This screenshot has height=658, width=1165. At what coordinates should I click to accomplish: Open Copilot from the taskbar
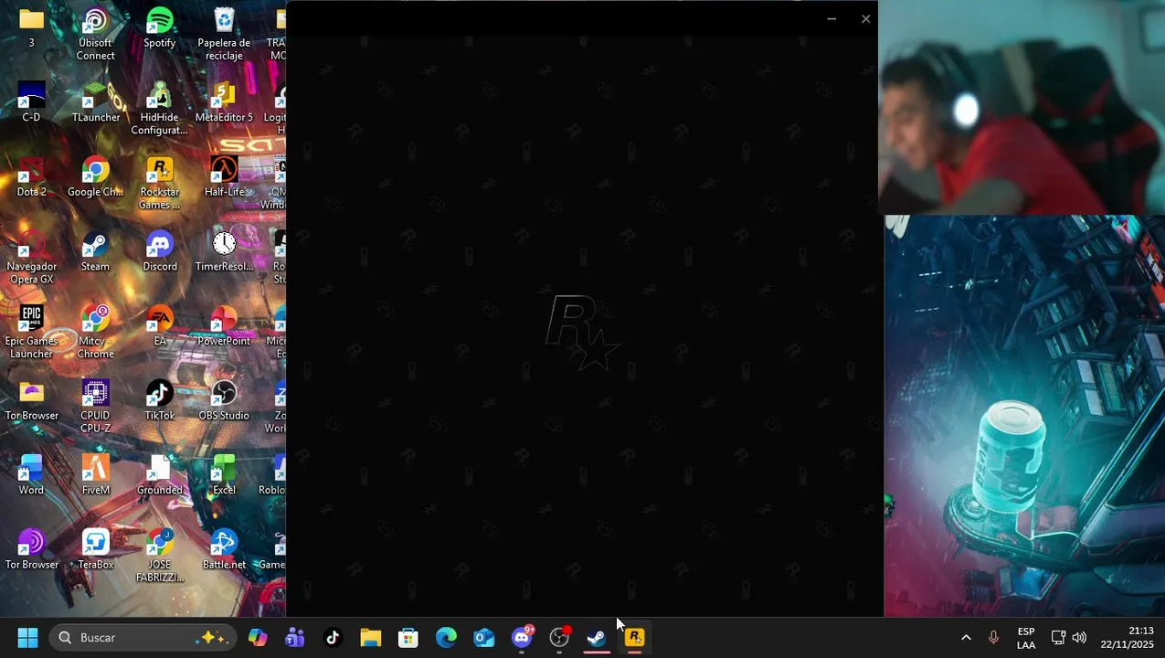coord(258,637)
